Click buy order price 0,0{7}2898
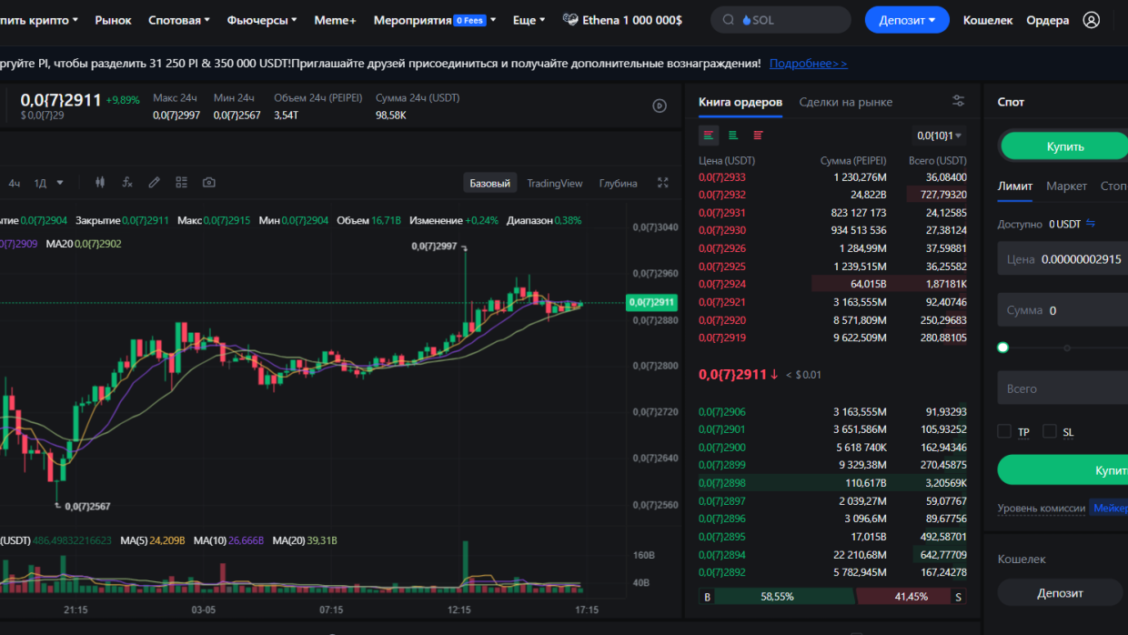The width and height of the screenshot is (1128, 635). coord(722,483)
